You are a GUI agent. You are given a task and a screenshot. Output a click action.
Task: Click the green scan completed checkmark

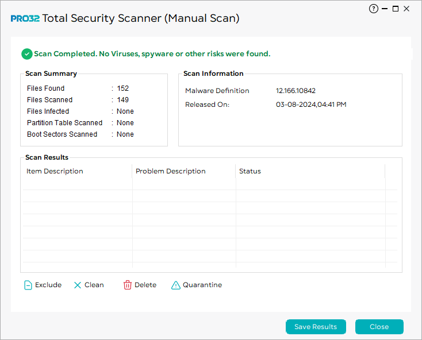(x=27, y=54)
